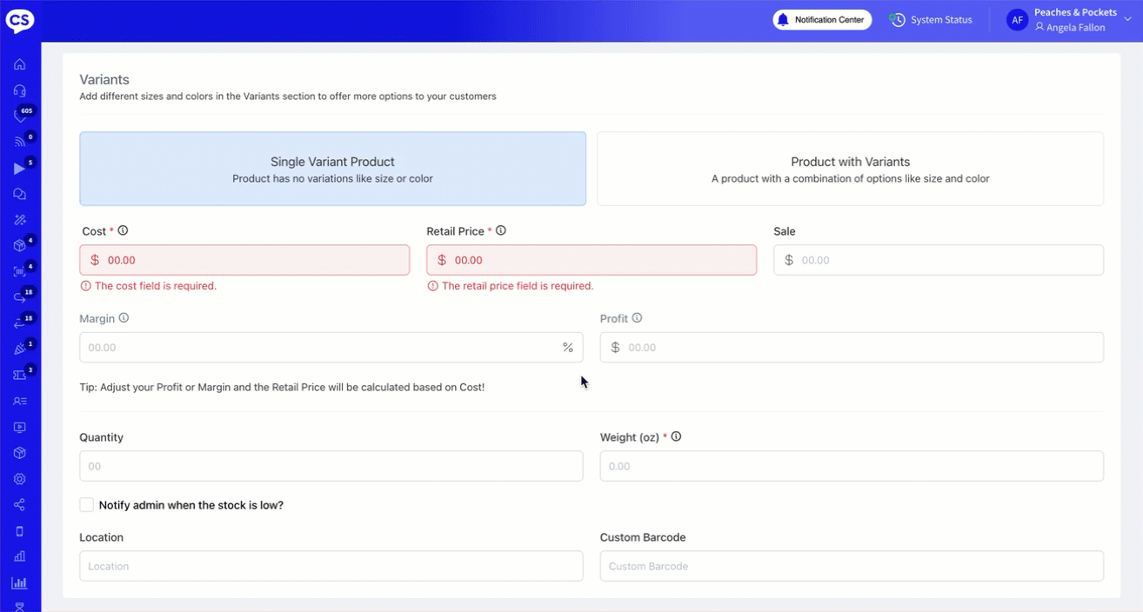Click into the Weight (oz) field
This screenshot has height=612, width=1143.
tap(852, 466)
